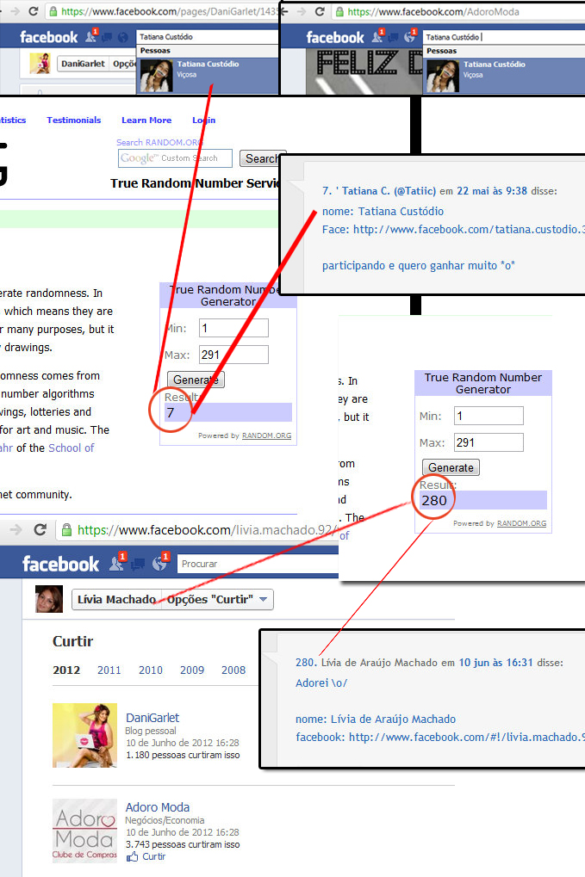Select the 2012 year tab
Viewport: 585px width, 877px height.
66,670
